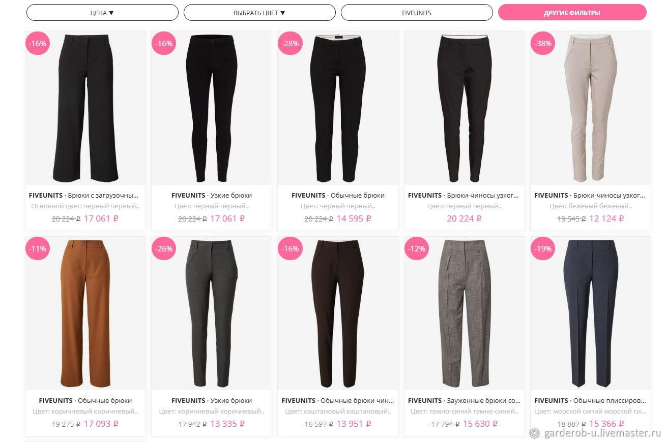666x442 pixels.
Task: Click the -28% discount badge
Action: click(x=290, y=43)
